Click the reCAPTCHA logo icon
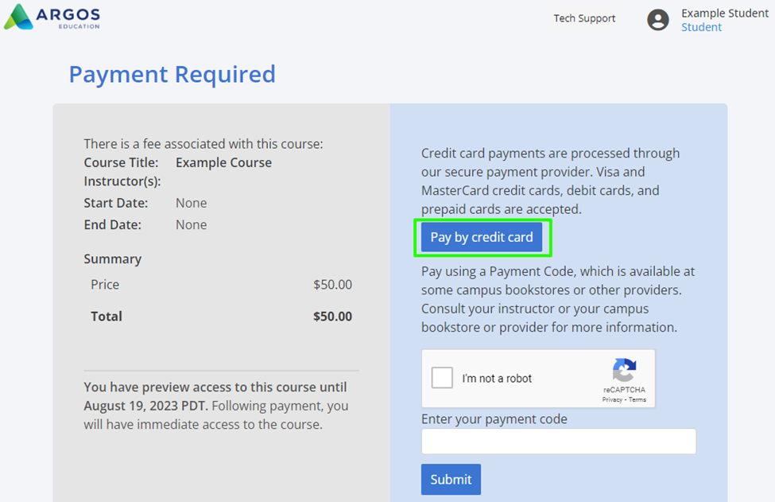The width and height of the screenshot is (775, 502). [x=624, y=371]
